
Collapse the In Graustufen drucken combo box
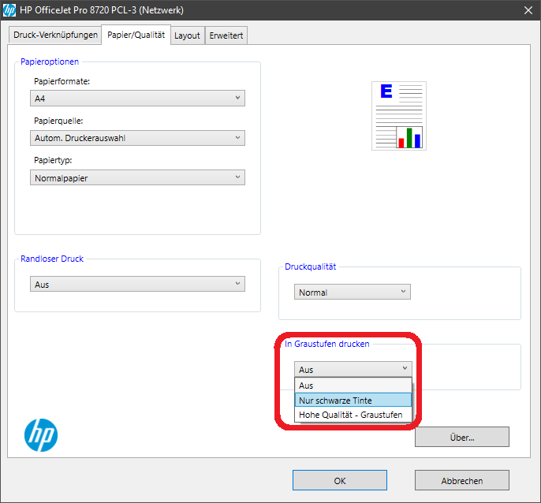353,369
